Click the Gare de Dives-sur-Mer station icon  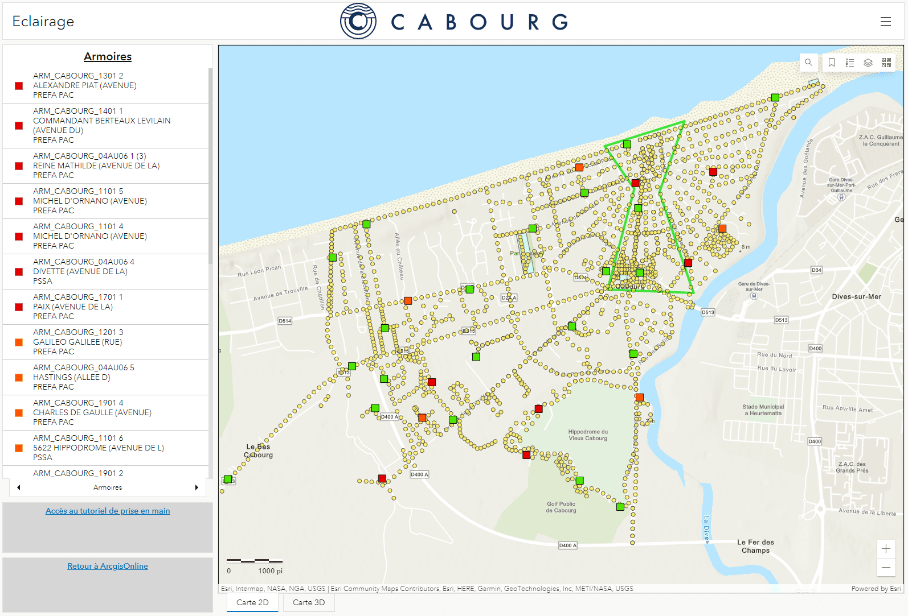tap(754, 296)
